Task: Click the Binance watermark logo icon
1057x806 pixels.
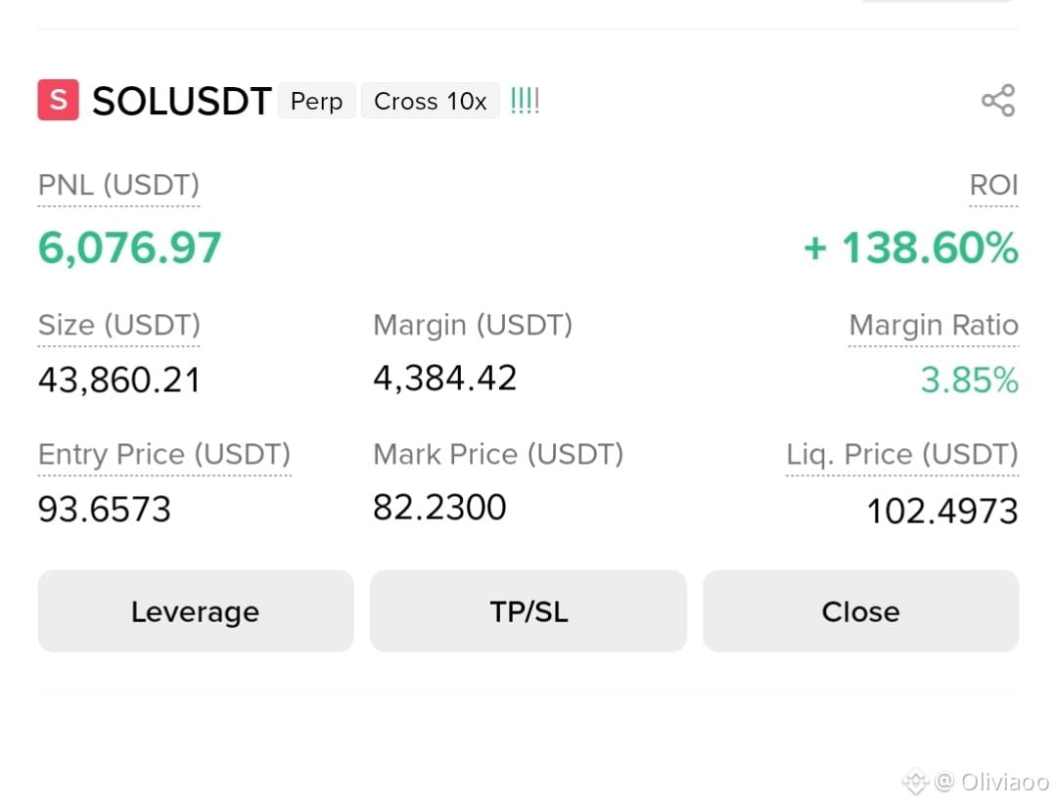Action: tap(915, 782)
